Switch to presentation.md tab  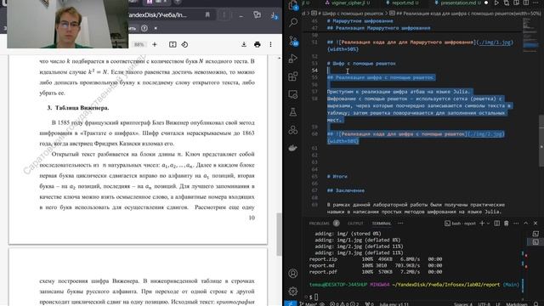pyautogui.click(x=457, y=3)
